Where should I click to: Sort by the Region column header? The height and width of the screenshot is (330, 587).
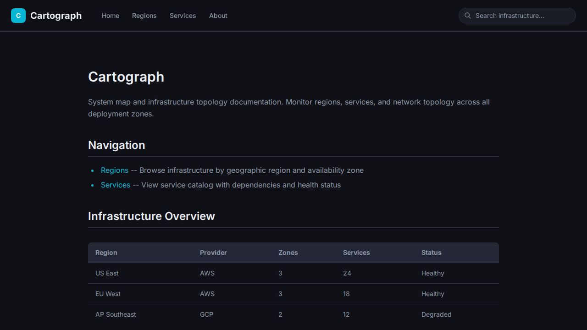coord(106,253)
